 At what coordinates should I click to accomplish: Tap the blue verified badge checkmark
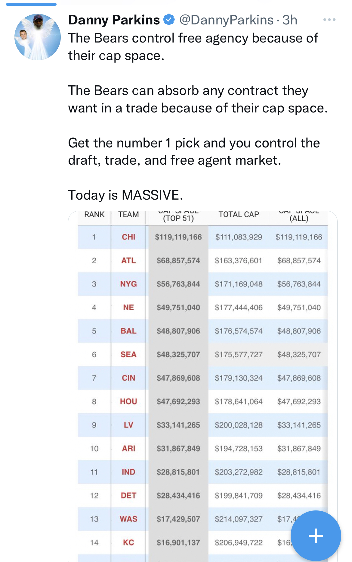tap(169, 20)
